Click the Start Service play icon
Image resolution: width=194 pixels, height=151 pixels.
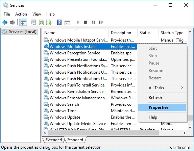(x=78, y=22)
